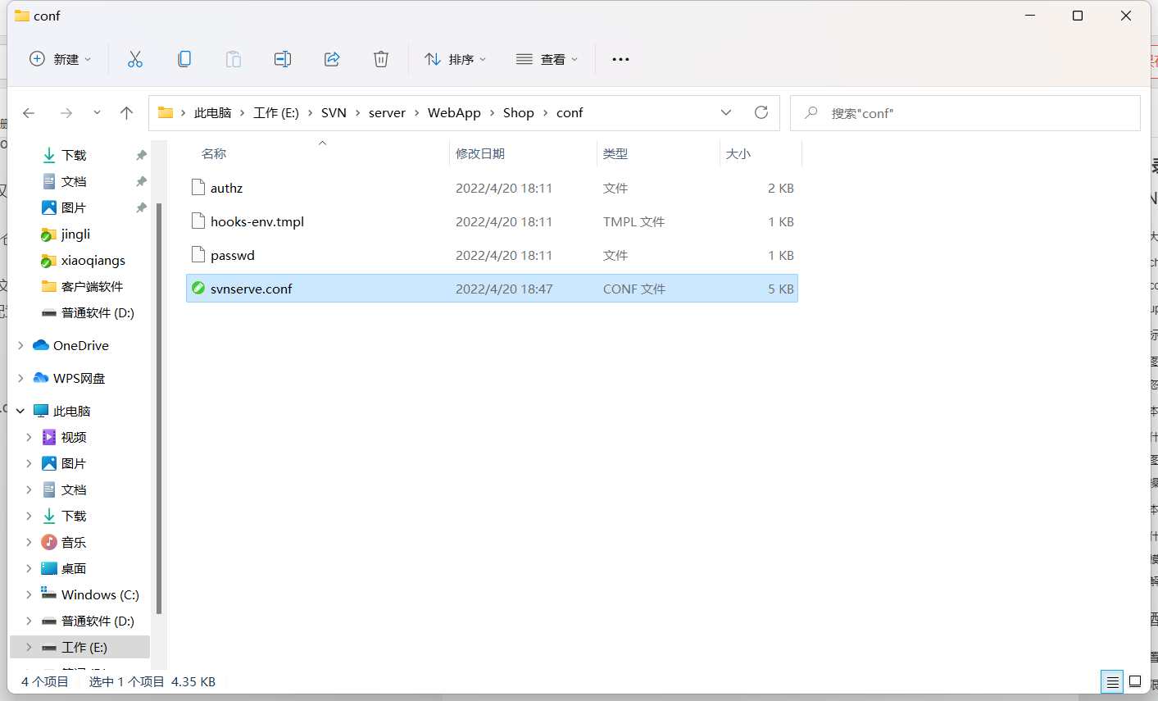This screenshot has width=1158, height=701.
Task: Expand the 工作 (E:) drive node
Action: pos(30,648)
